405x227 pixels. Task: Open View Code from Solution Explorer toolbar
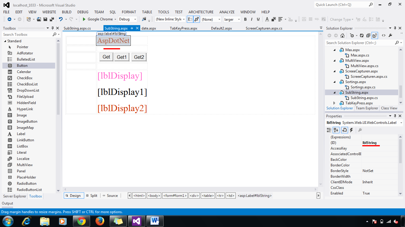(384, 35)
